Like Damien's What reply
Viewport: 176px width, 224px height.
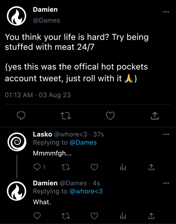[x=95, y=216]
